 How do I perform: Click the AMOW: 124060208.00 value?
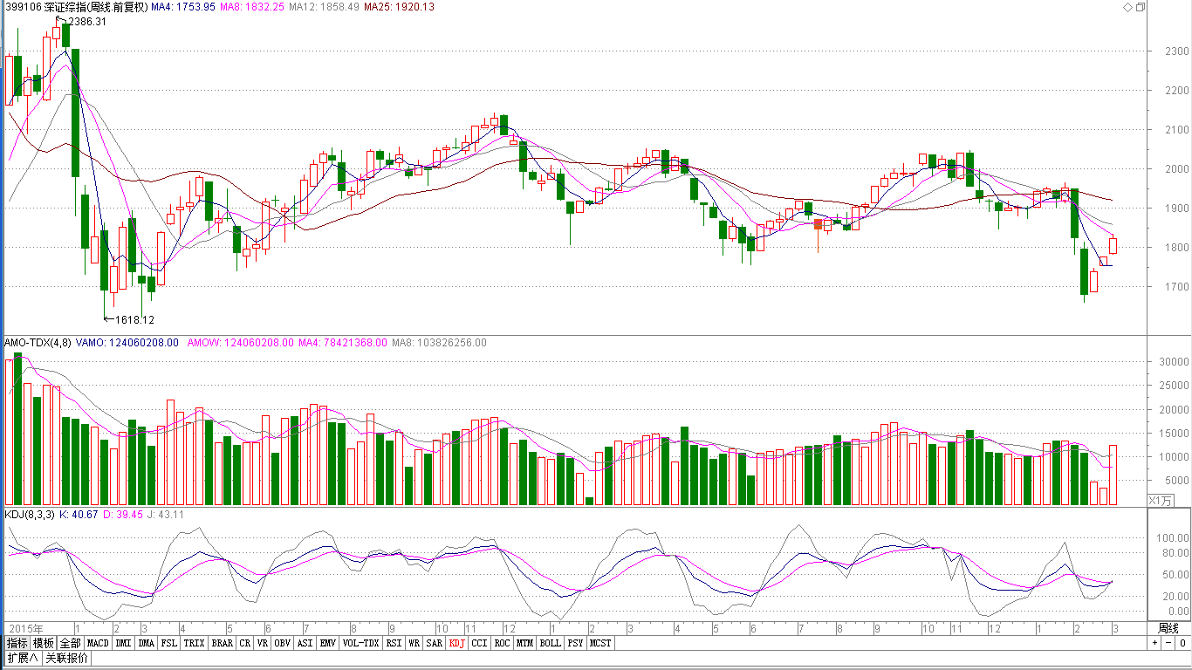click(x=240, y=343)
